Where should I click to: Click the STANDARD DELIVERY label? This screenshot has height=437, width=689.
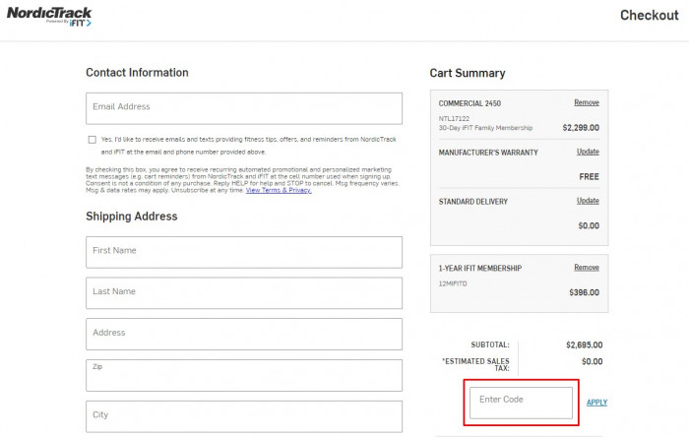point(472,202)
